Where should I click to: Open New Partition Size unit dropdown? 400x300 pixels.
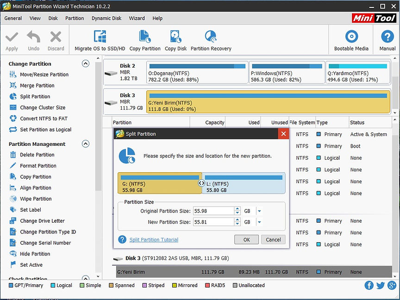(259, 222)
